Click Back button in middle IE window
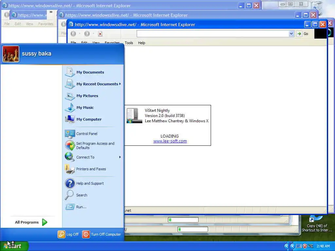 point(64,24)
